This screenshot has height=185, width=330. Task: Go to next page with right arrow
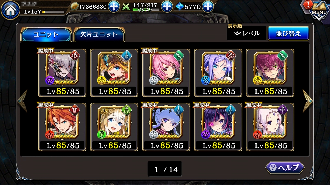tap(308, 101)
